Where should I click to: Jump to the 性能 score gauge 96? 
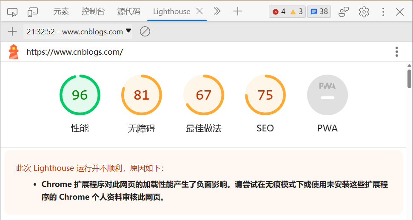[80, 95]
